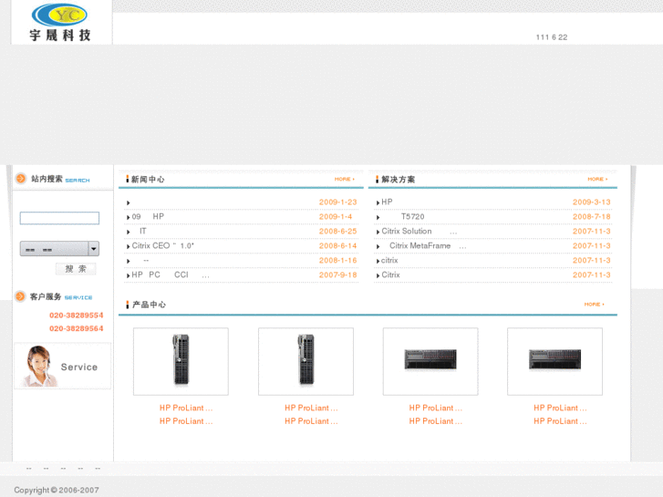Open MORE link in 新闻中心 section
Viewport: 663px width, 497px height.
click(345, 179)
